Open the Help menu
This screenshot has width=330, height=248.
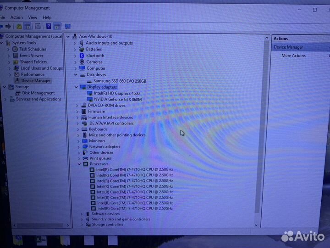point(47,17)
